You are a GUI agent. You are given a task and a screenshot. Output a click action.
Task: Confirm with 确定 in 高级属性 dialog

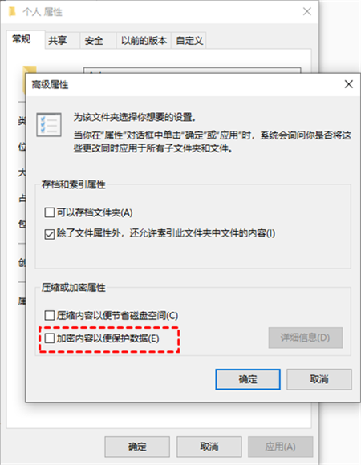(248, 379)
